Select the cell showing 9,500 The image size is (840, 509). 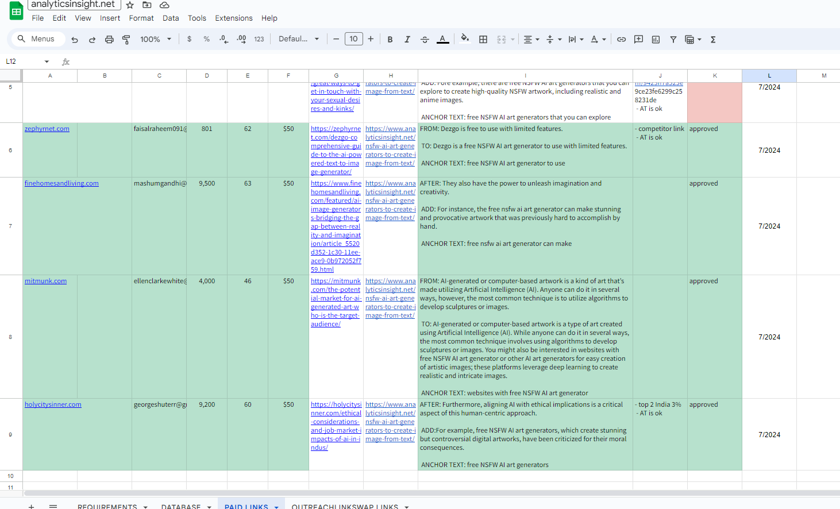(x=207, y=226)
